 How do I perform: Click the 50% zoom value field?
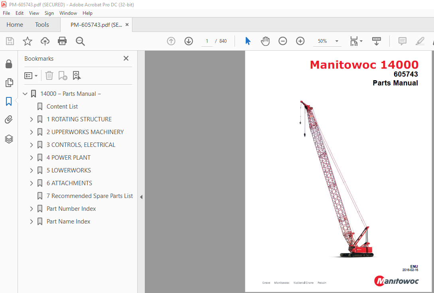click(x=322, y=41)
